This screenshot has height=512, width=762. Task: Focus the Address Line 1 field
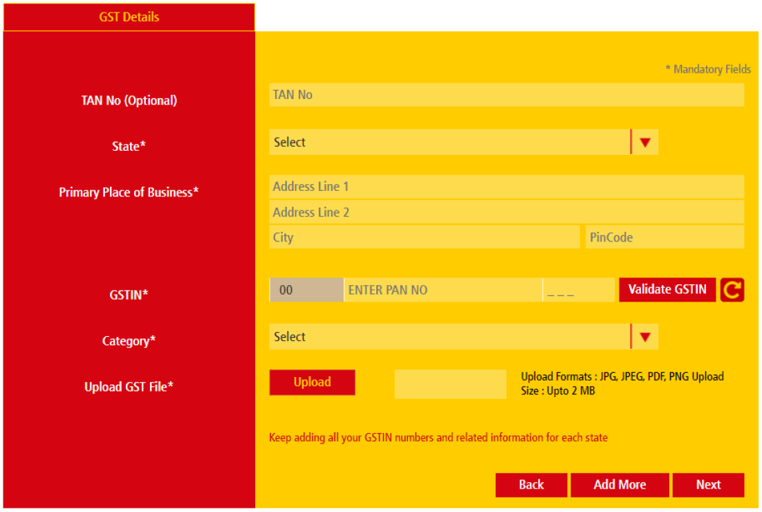coord(506,187)
